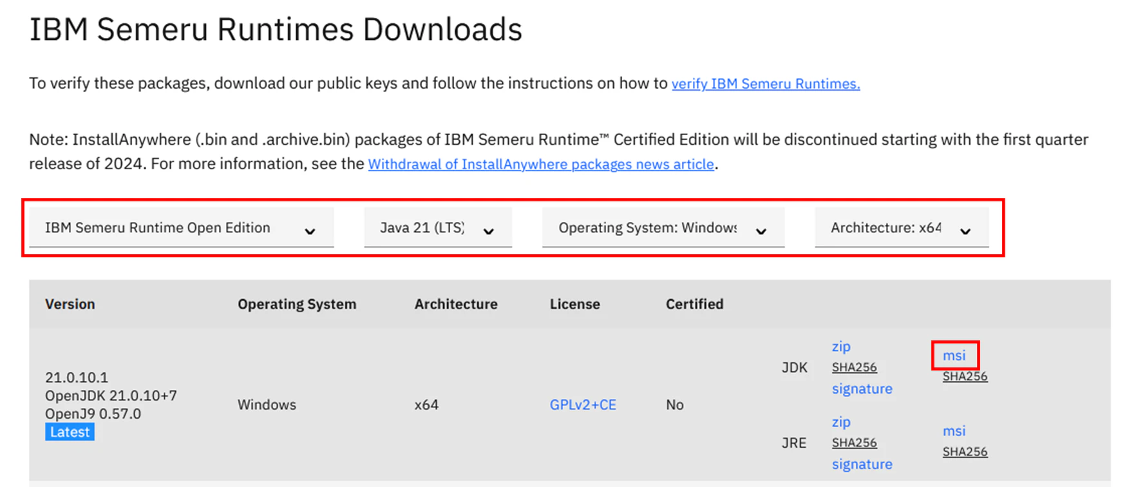Download the JDK zip package

click(x=841, y=346)
